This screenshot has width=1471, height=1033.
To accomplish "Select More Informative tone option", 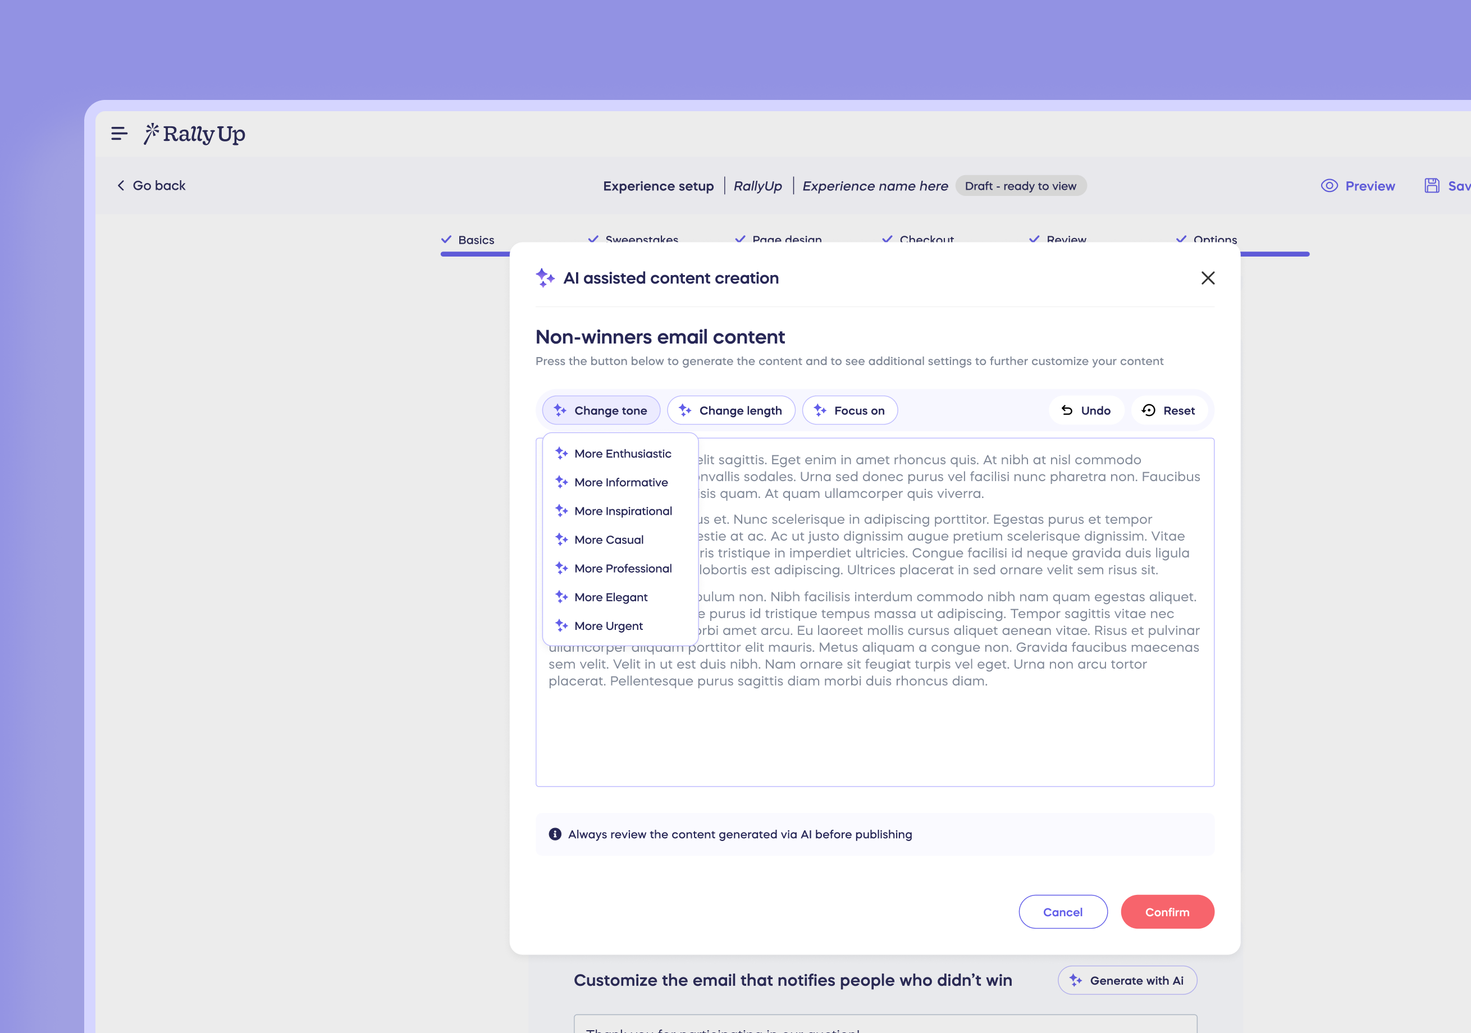I will [619, 482].
